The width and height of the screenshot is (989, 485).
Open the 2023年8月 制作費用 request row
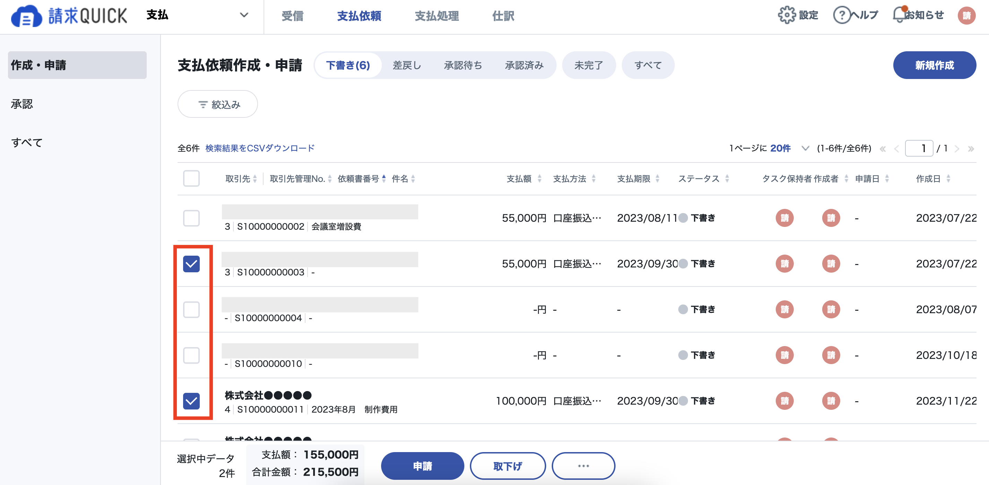pos(577,401)
